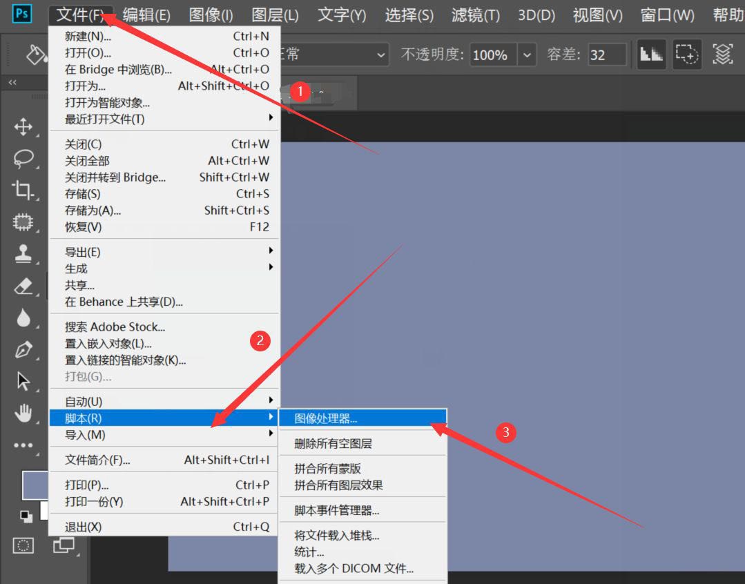
Task: Select the Blur droplet tool
Action: [23, 318]
